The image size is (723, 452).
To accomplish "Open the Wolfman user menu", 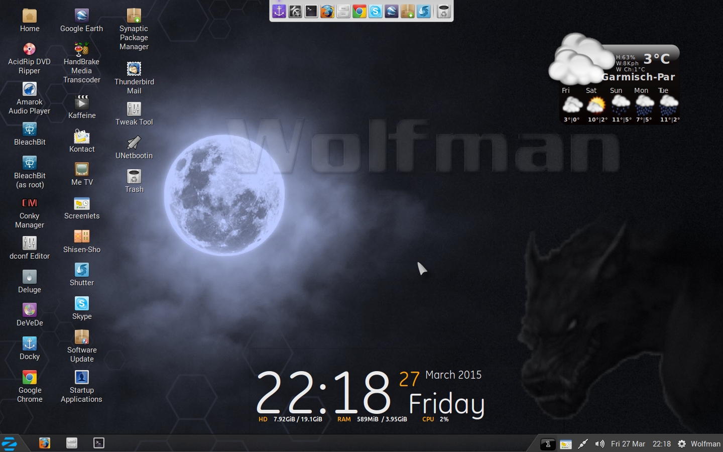I will point(699,444).
